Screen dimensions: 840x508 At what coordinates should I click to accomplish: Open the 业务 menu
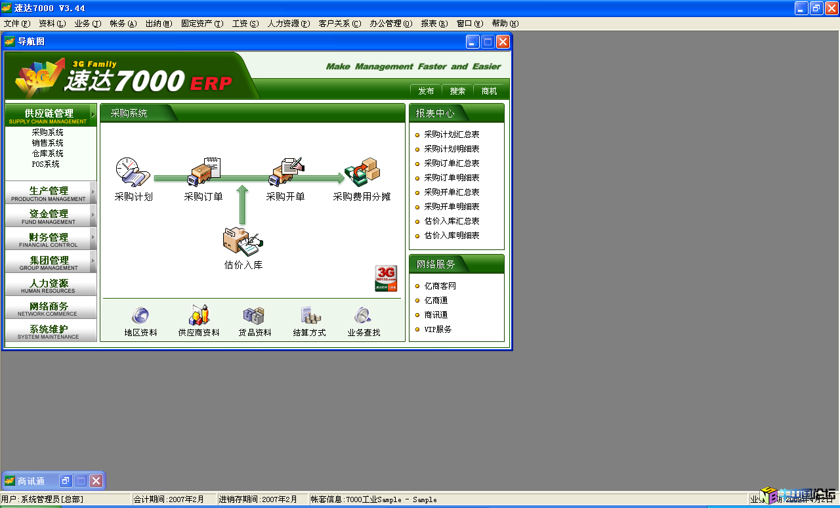pyautogui.click(x=88, y=24)
